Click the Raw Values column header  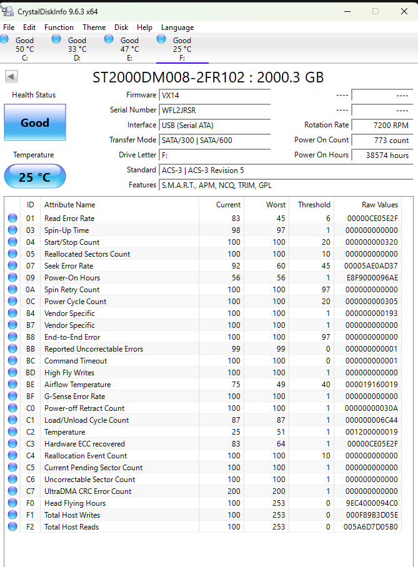point(379,205)
